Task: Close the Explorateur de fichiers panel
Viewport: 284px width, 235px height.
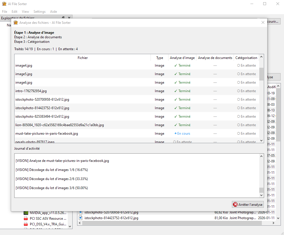Action: pyautogui.click(x=69, y=18)
